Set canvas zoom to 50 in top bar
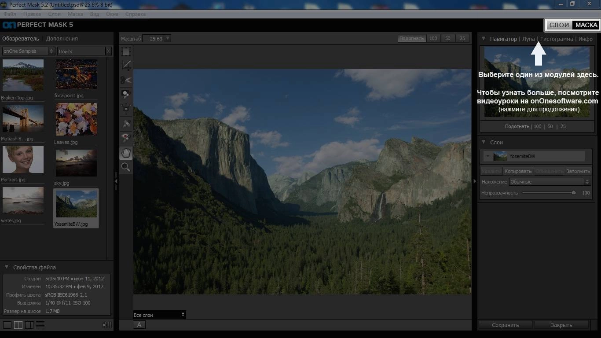This screenshot has width=601, height=338. point(448,38)
